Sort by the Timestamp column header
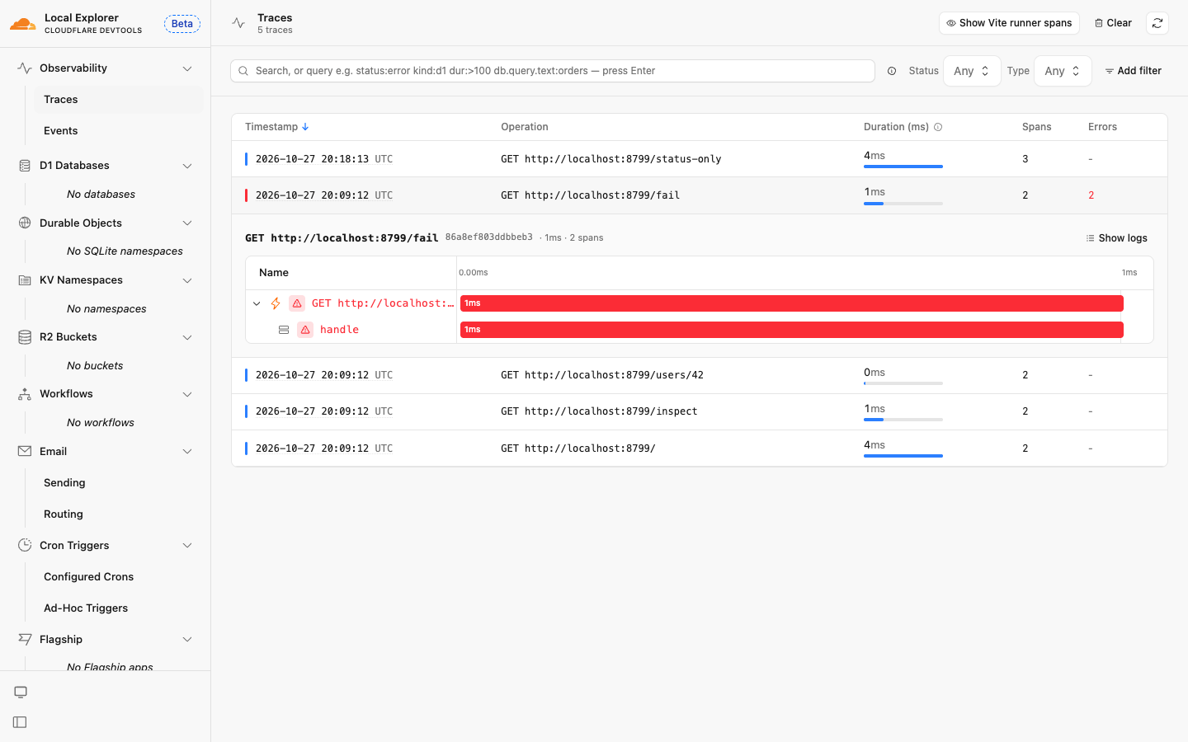The width and height of the screenshot is (1188, 742). point(276,127)
